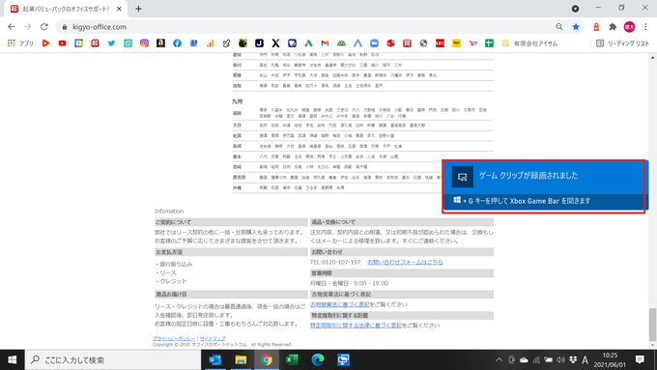Screen dimensions: 657x370
Task: Toggle the volume icon in system tray
Action: [x=560, y=360]
